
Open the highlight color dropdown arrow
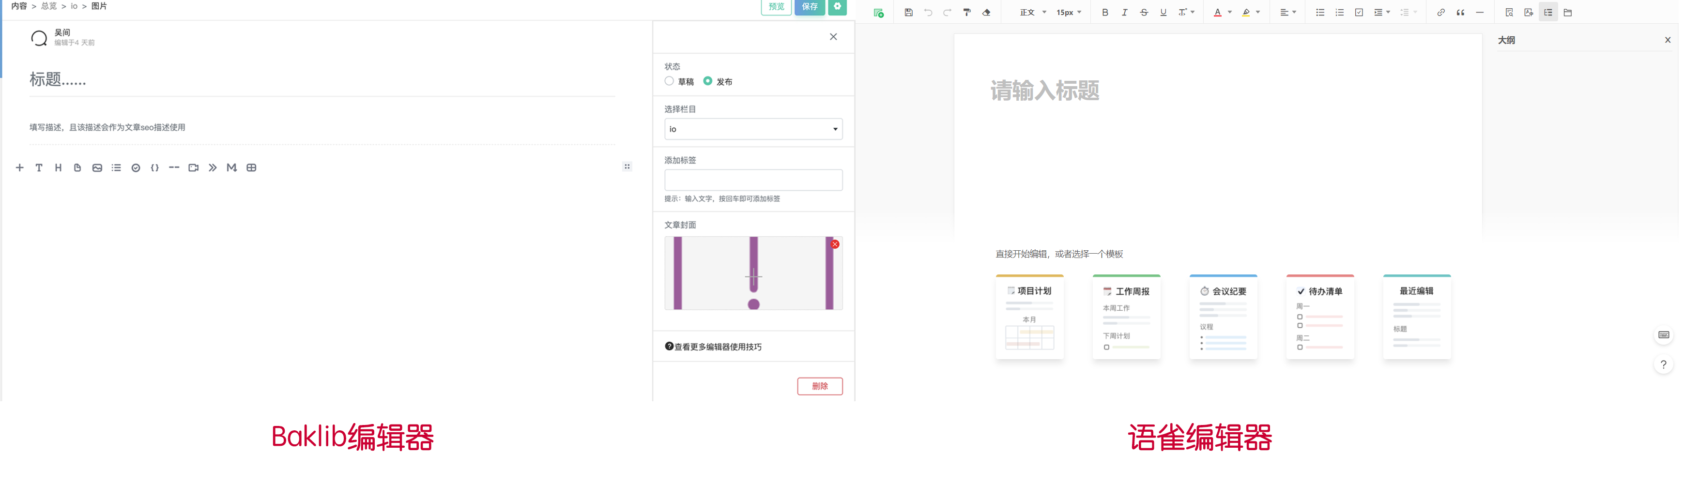pos(1258,13)
